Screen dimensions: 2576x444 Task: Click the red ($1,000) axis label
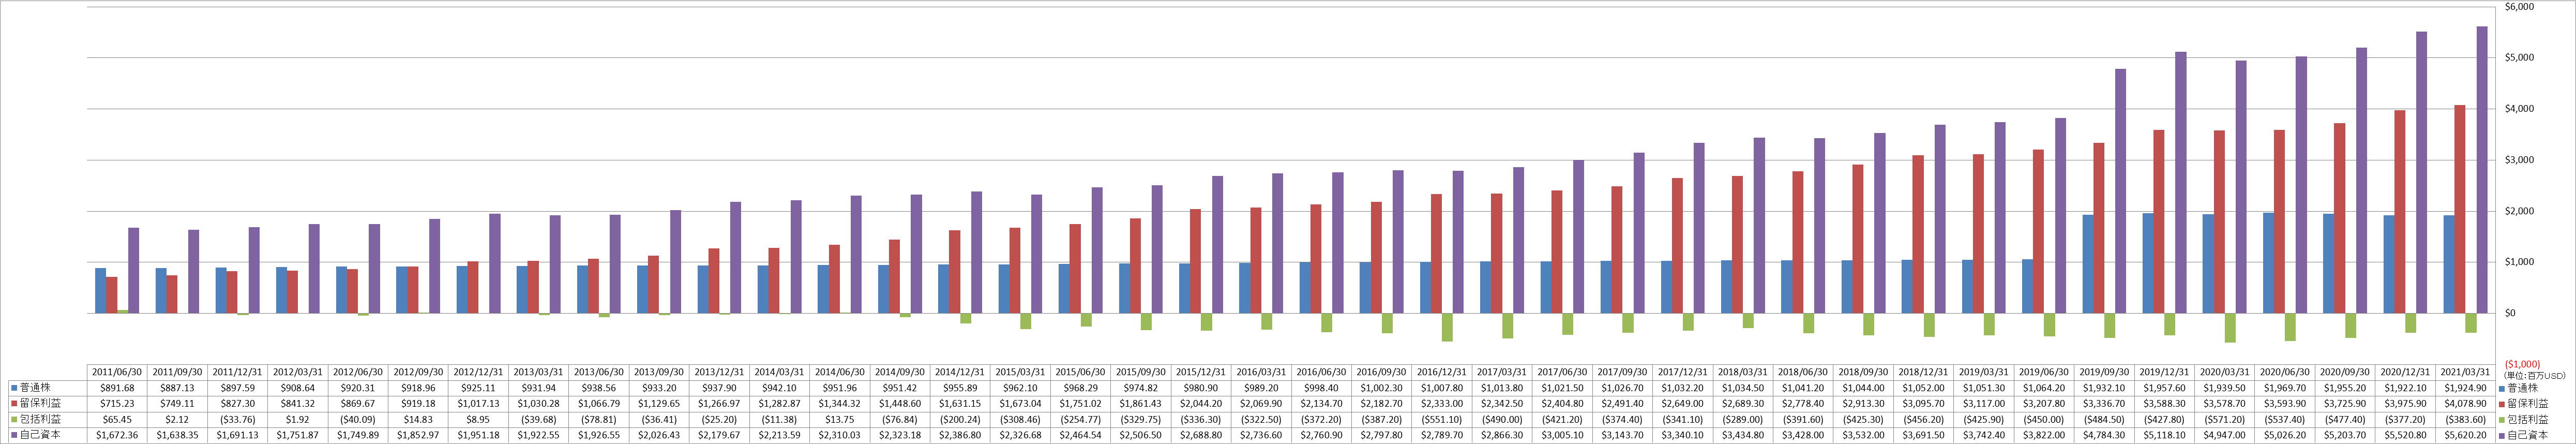coord(2522,365)
